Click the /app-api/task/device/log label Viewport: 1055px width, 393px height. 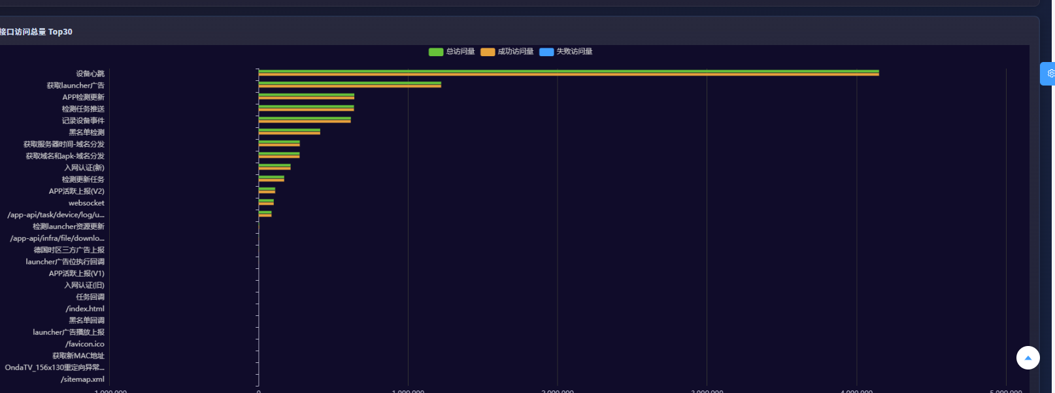coord(56,215)
